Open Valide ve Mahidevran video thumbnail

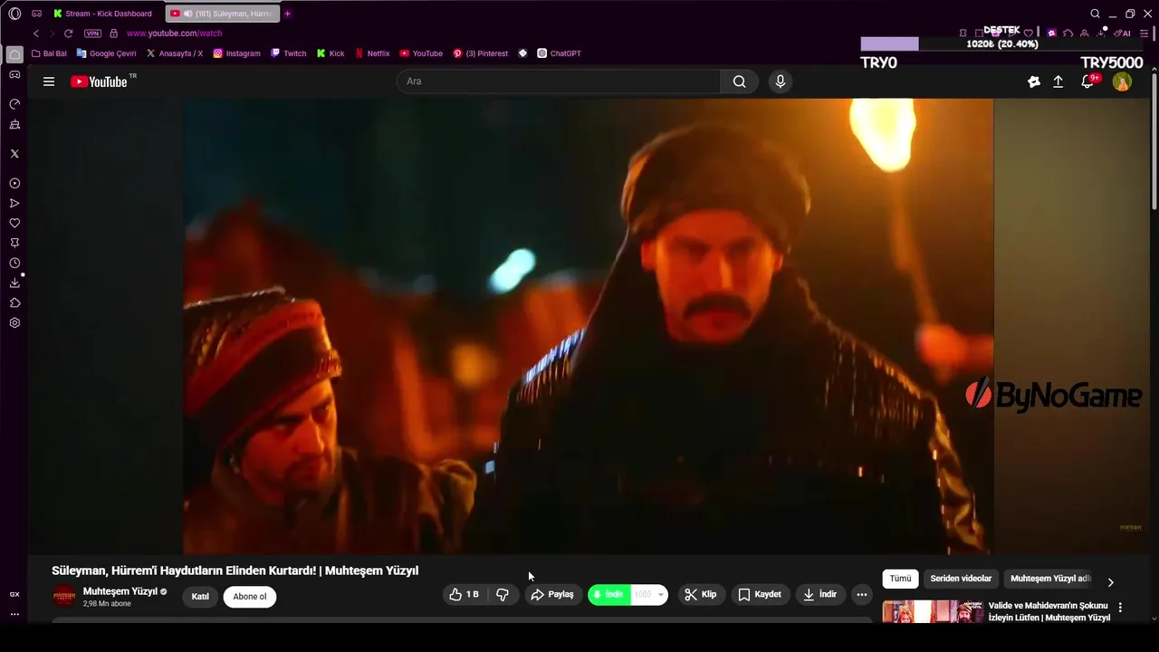click(933, 611)
